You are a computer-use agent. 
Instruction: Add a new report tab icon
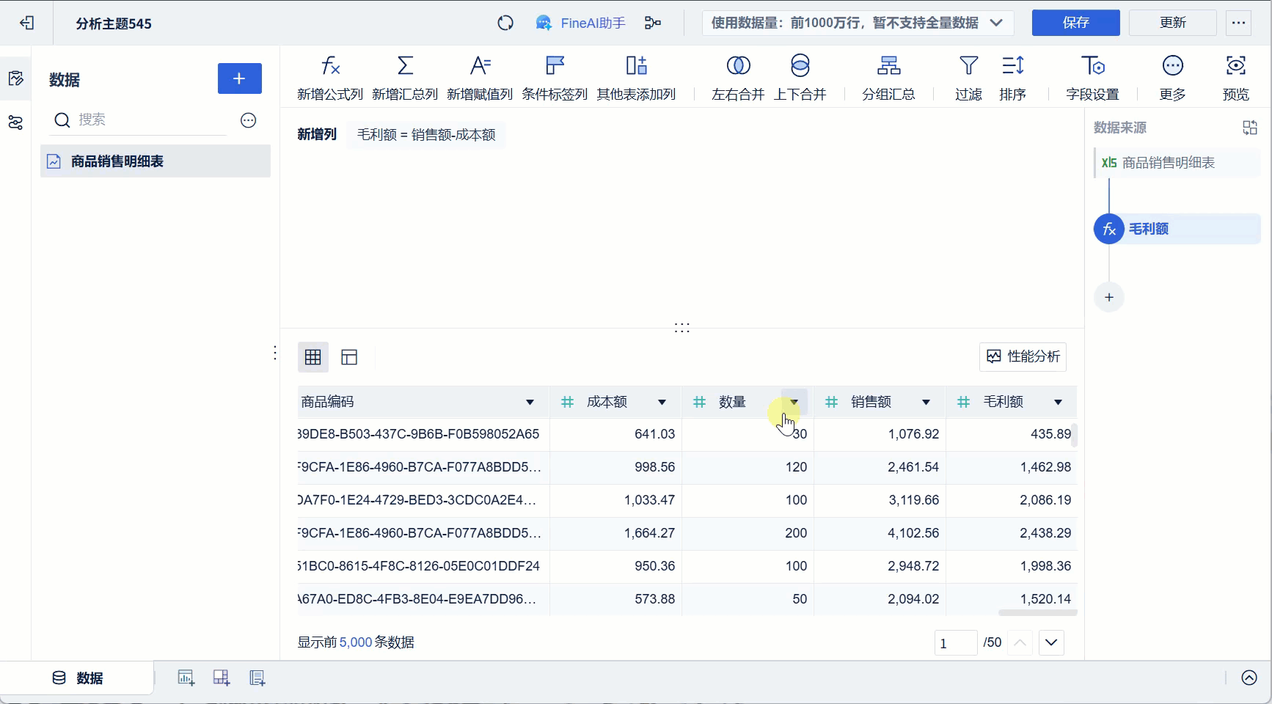(x=257, y=678)
